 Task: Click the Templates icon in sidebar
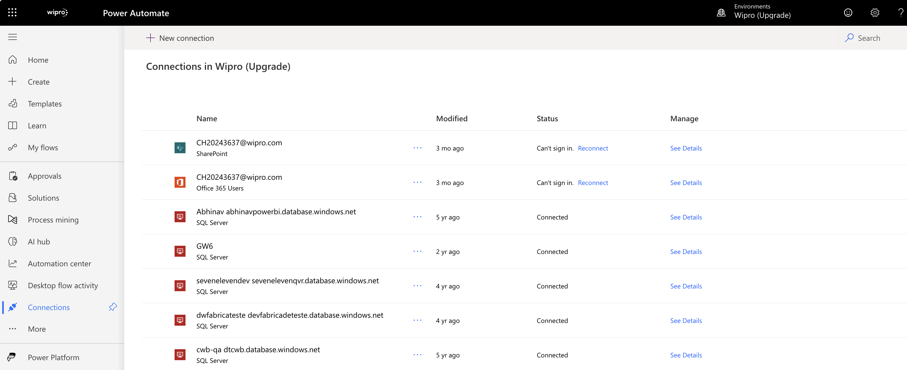click(13, 103)
